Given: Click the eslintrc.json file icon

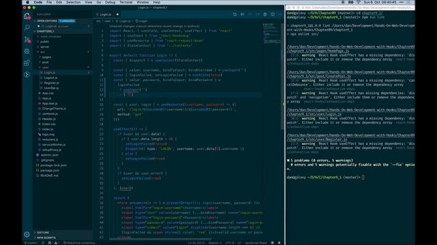Looking at the screenshot, I should [38, 155].
